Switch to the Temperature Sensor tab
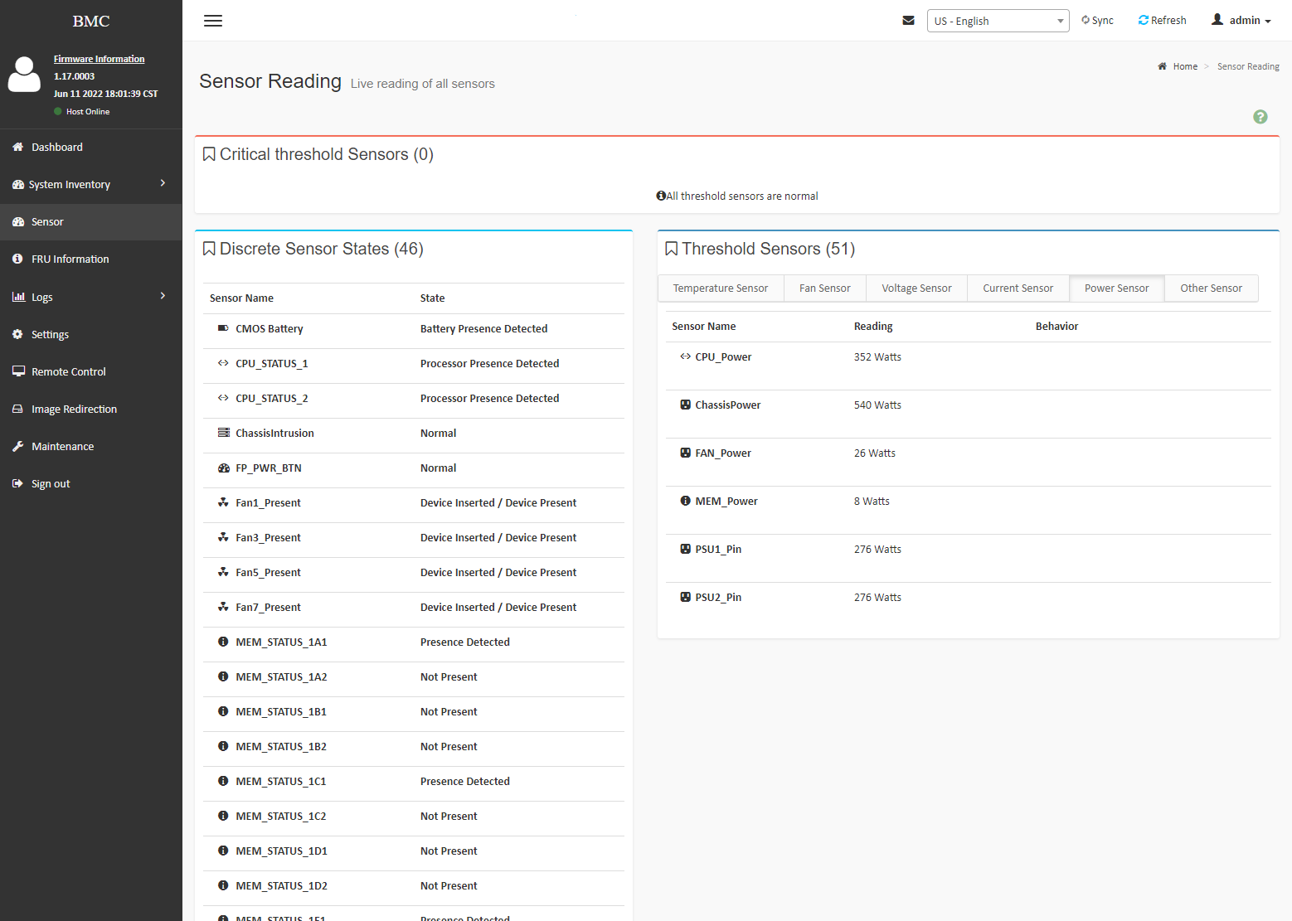This screenshot has width=1292, height=921. 720,288
